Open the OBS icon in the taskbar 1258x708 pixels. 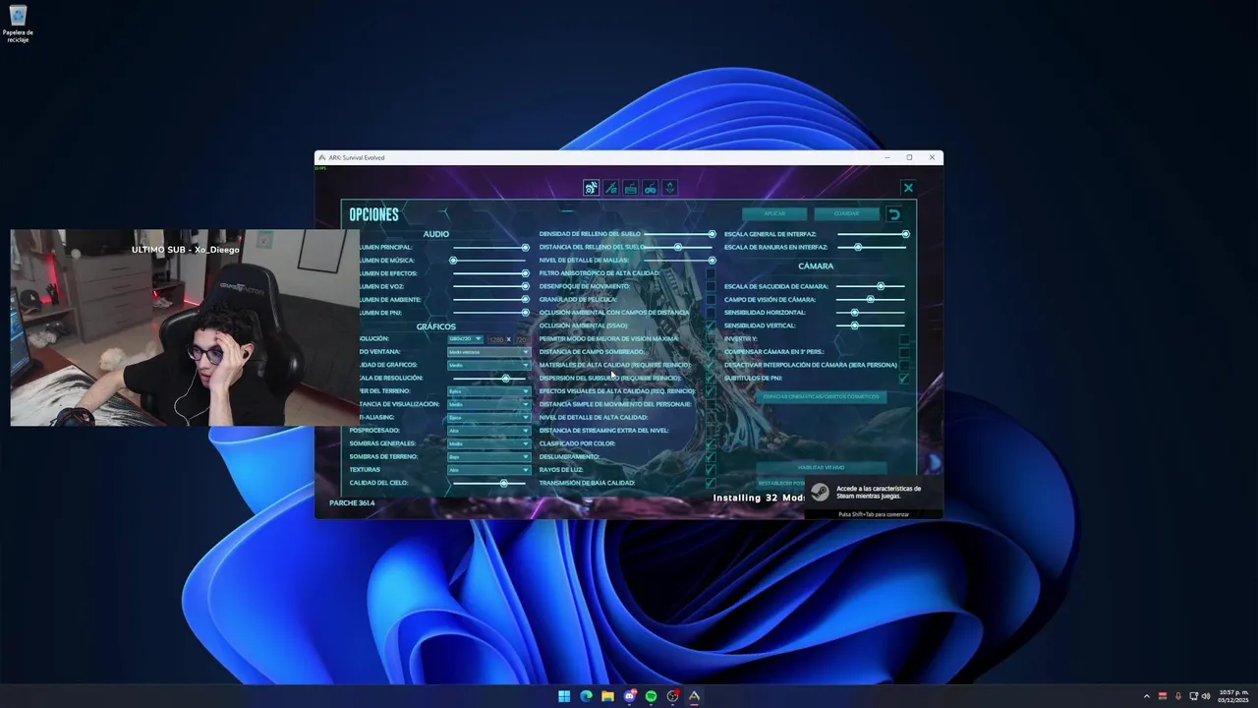[672, 696]
